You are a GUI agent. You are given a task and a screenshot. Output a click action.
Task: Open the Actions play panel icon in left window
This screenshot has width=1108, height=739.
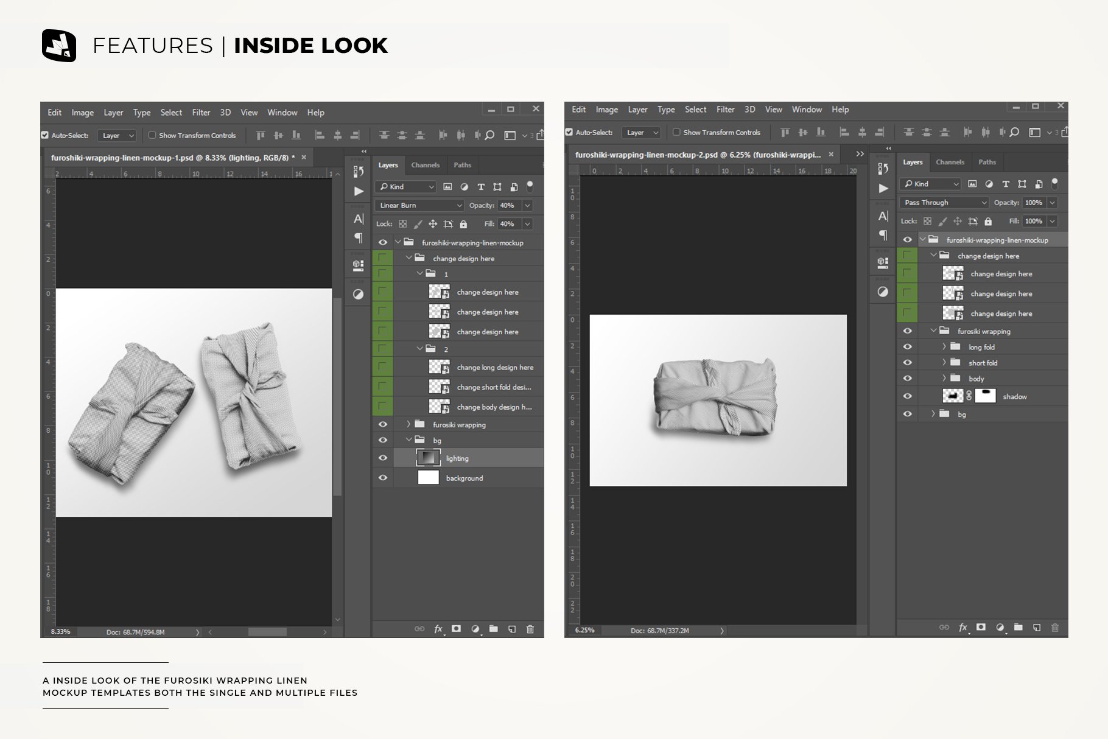click(x=359, y=191)
